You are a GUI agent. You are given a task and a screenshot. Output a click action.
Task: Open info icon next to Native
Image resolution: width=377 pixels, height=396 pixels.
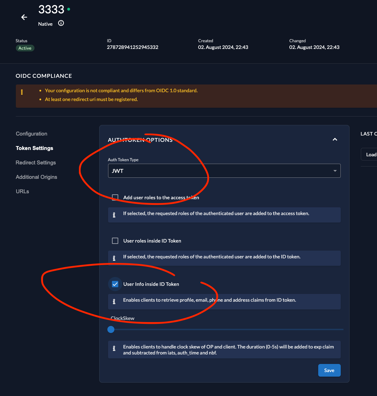pyautogui.click(x=61, y=23)
